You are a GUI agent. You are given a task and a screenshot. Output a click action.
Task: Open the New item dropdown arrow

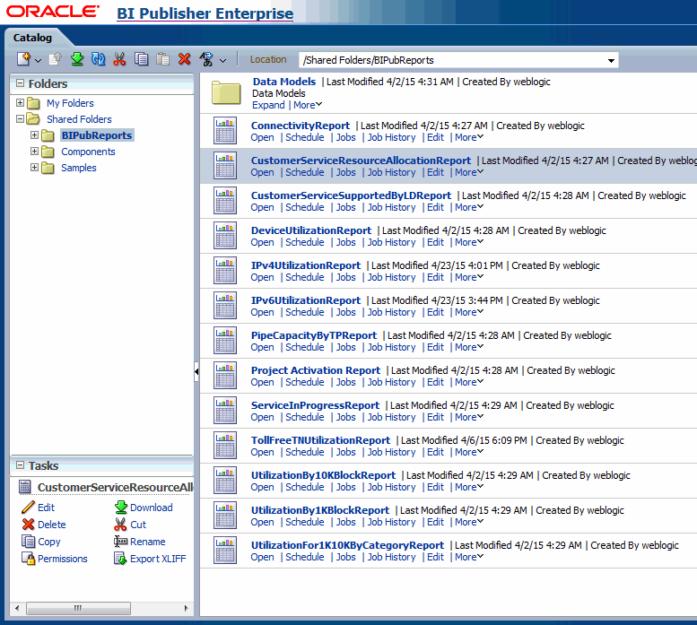click(38, 60)
